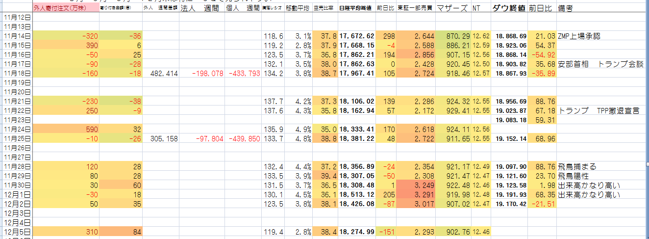Select the 安部首相 トランプ会談 note cell

(x=600, y=64)
